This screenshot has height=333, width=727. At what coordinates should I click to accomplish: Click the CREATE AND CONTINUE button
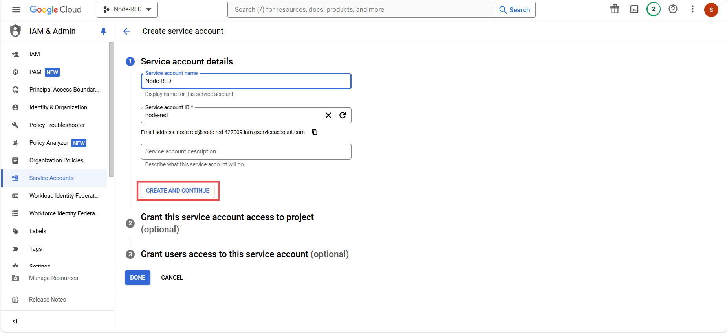tap(177, 190)
